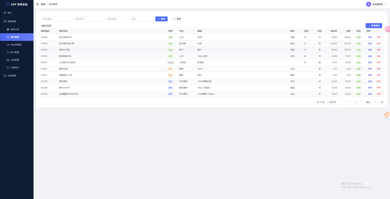Click the orange floating assistant icon
This screenshot has height=199, width=390.
tap(387, 115)
